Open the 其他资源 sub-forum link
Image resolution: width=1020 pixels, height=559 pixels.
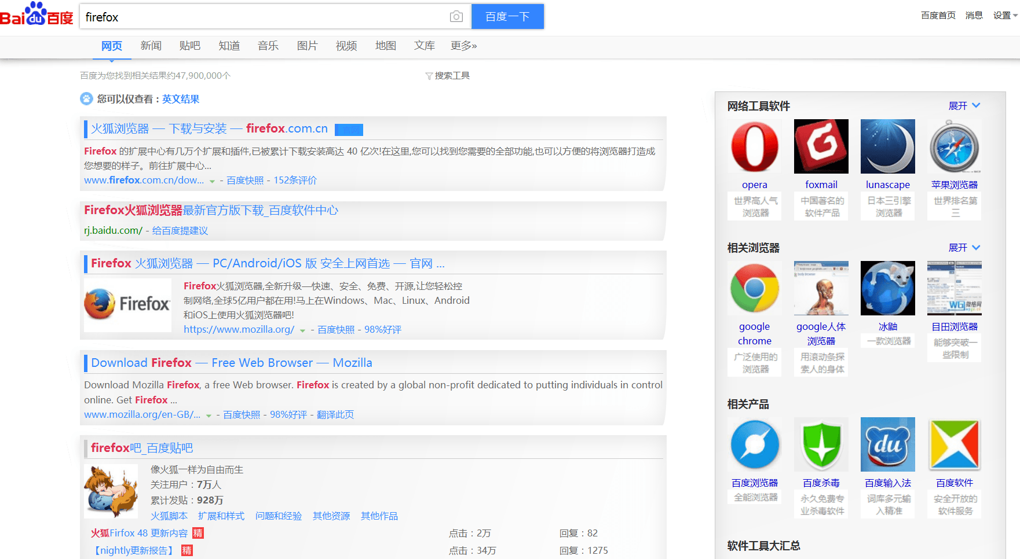click(x=331, y=516)
